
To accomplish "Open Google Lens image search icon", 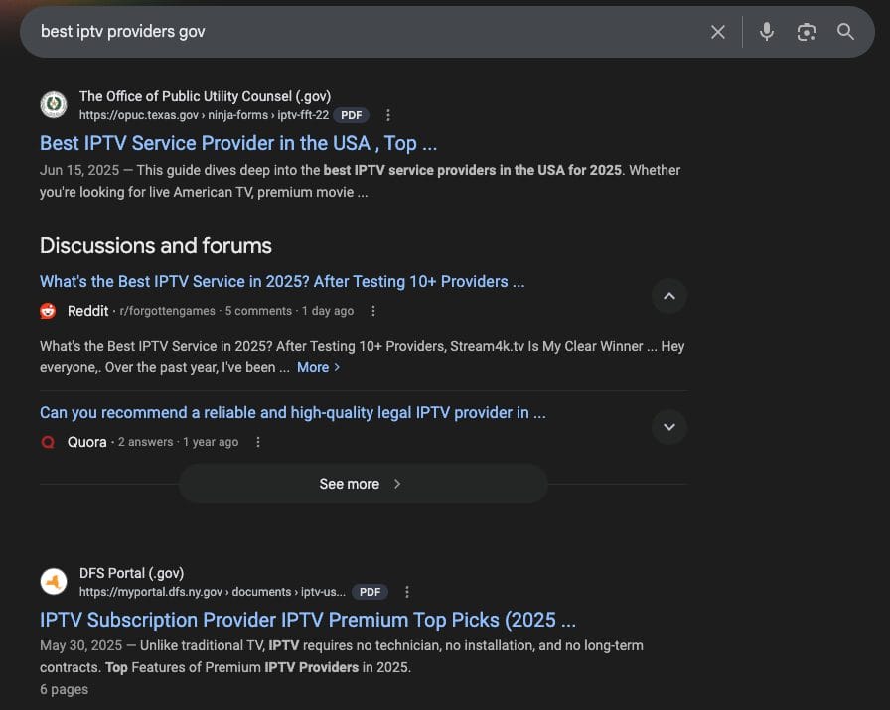I will tap(806, 32).
